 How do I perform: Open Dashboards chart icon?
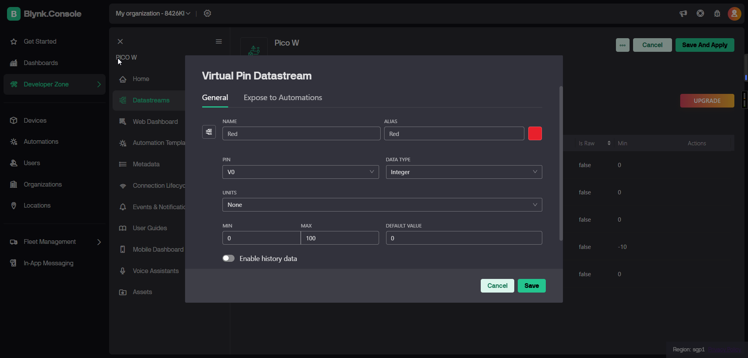(x=14, y=63)
